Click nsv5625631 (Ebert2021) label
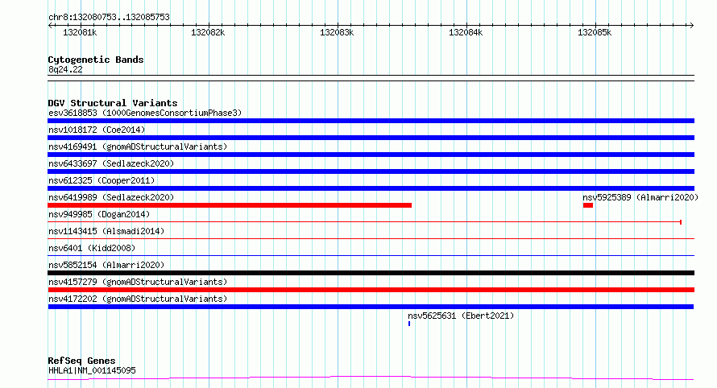This screenshot has height=388, width=717. (x=461, y=316)
